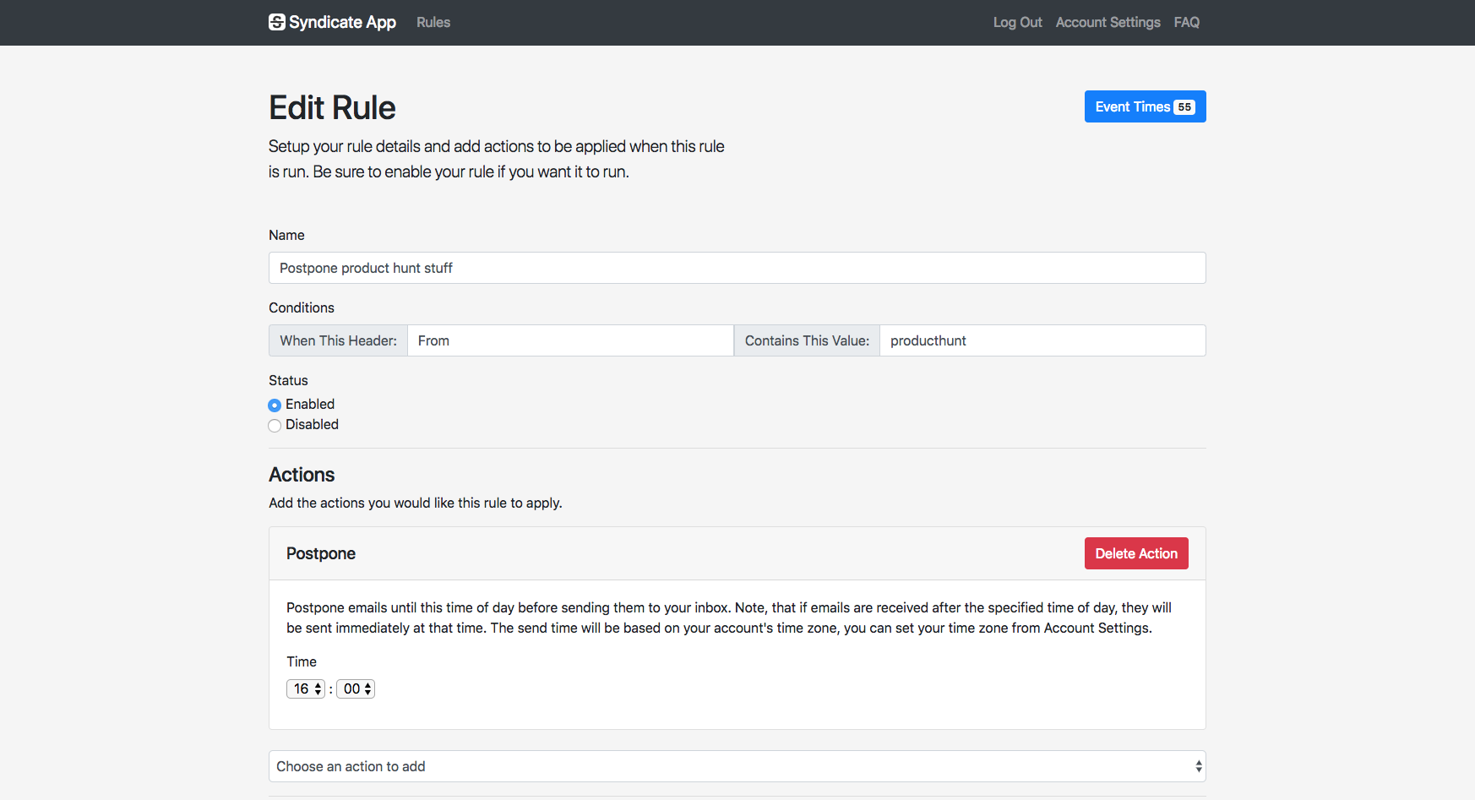Click the FAQ link in the navigation

[1186, 22]
